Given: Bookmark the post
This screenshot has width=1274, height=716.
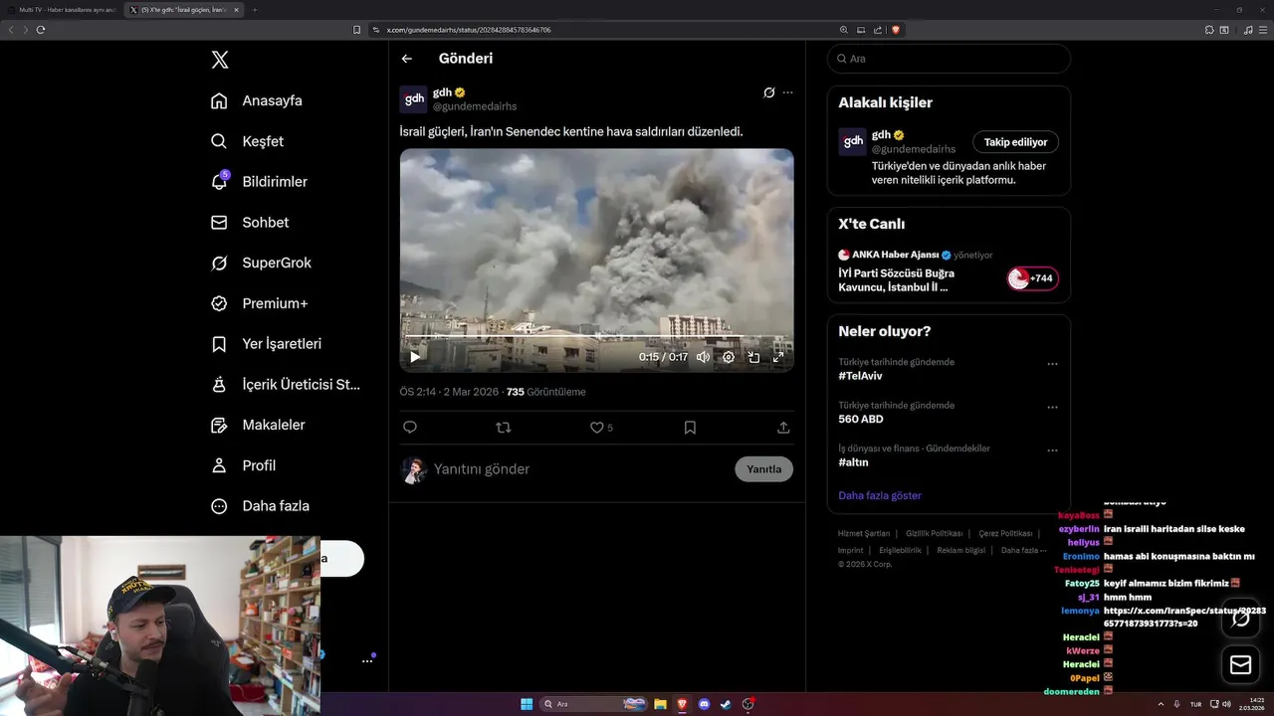Looking at the screenshot, I should pyautogui.click(x=690, y=428).
